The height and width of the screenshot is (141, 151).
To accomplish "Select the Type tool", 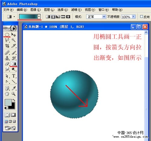I will (14, 76).
